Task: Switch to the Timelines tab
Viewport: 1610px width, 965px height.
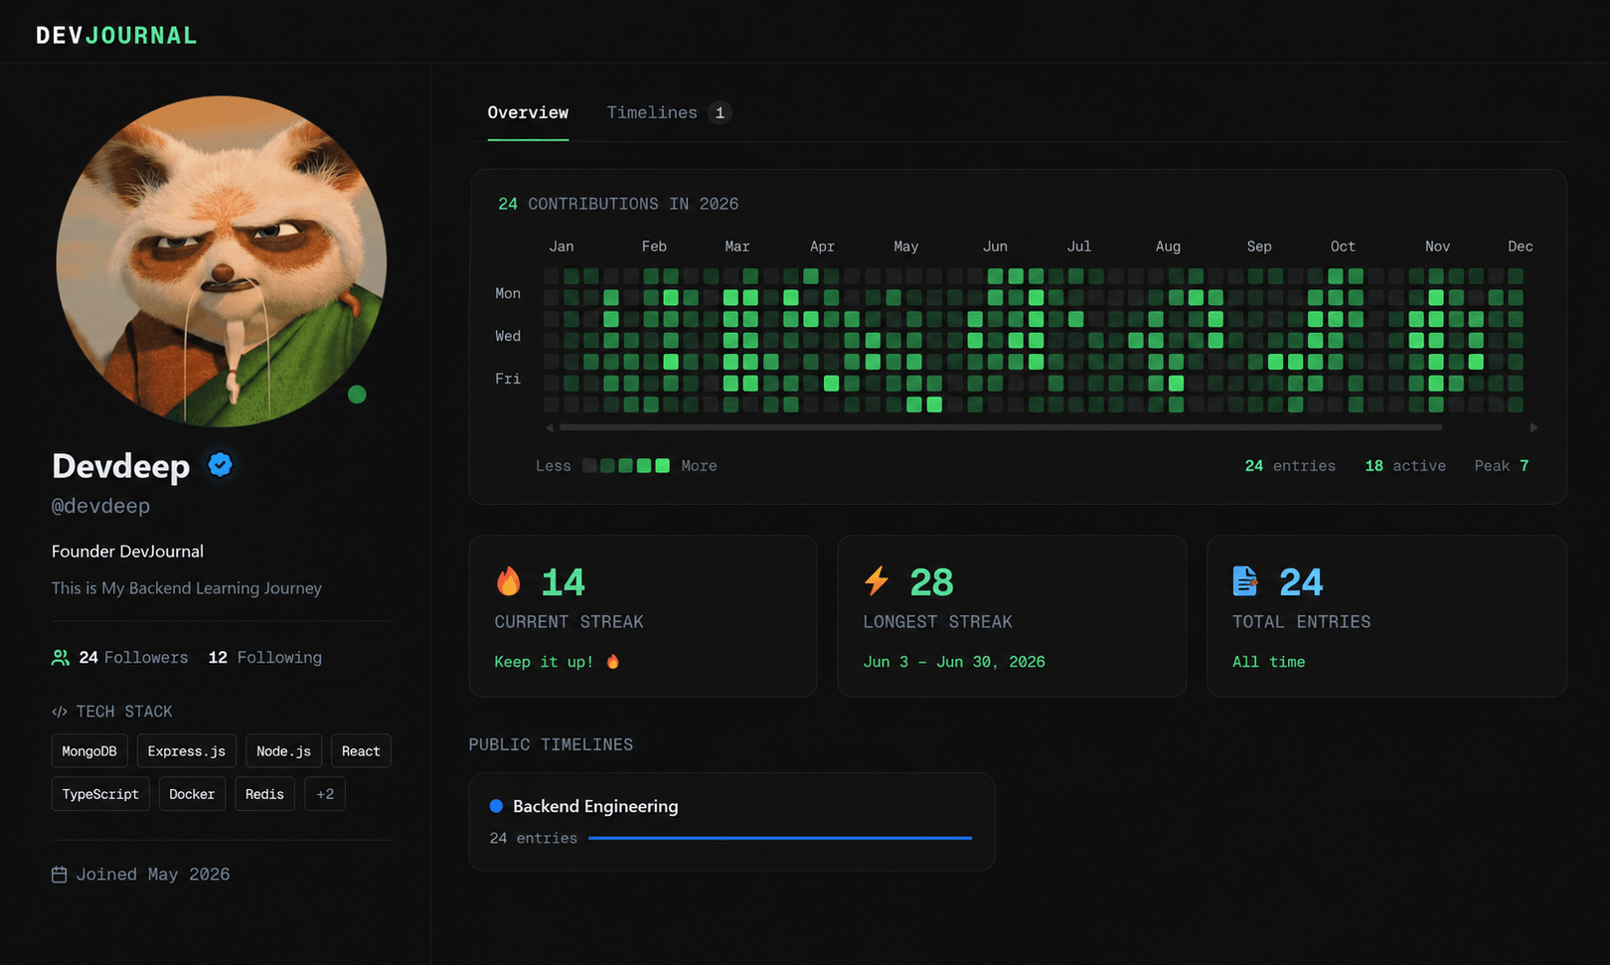Action: coord(669,112)
